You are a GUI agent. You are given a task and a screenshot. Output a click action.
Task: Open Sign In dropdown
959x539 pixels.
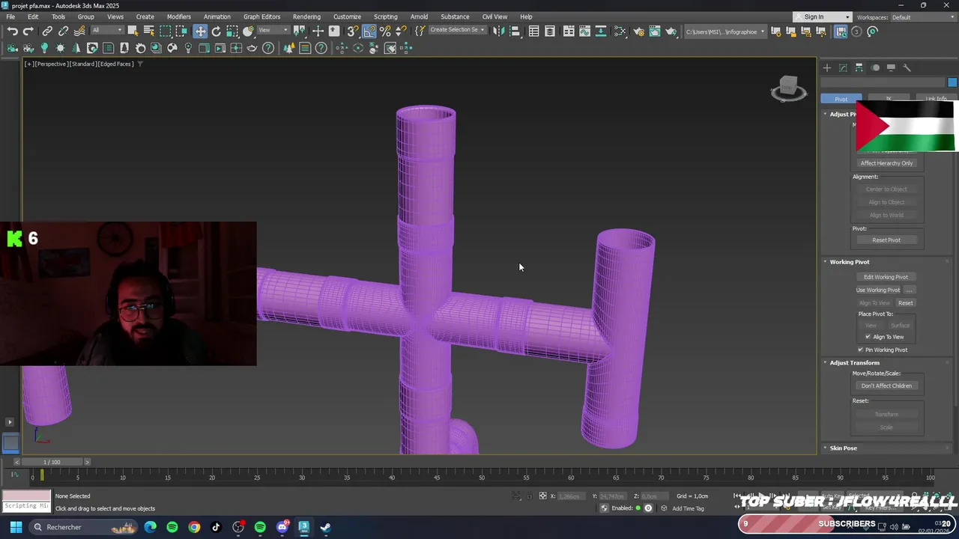(823, 17)
